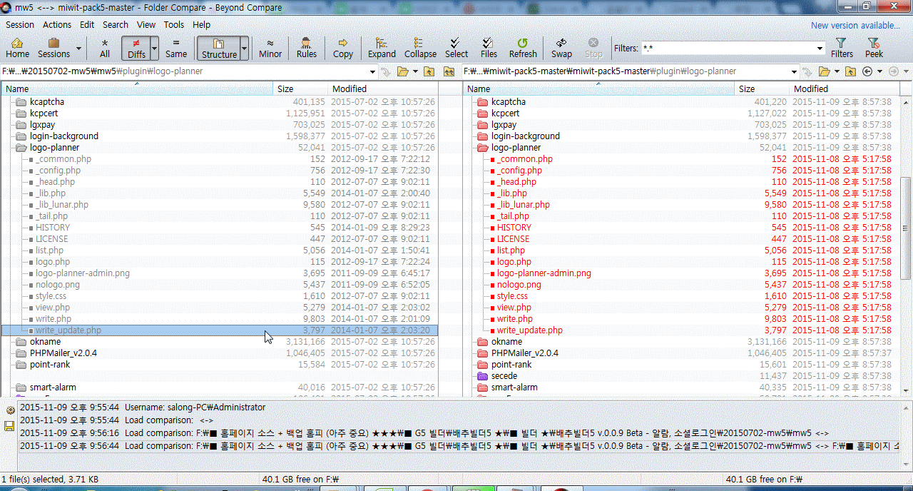This screenshot has width=913, height=491.
Task: Open the Sessions dropdown arrow
Action: pos(78,49)
